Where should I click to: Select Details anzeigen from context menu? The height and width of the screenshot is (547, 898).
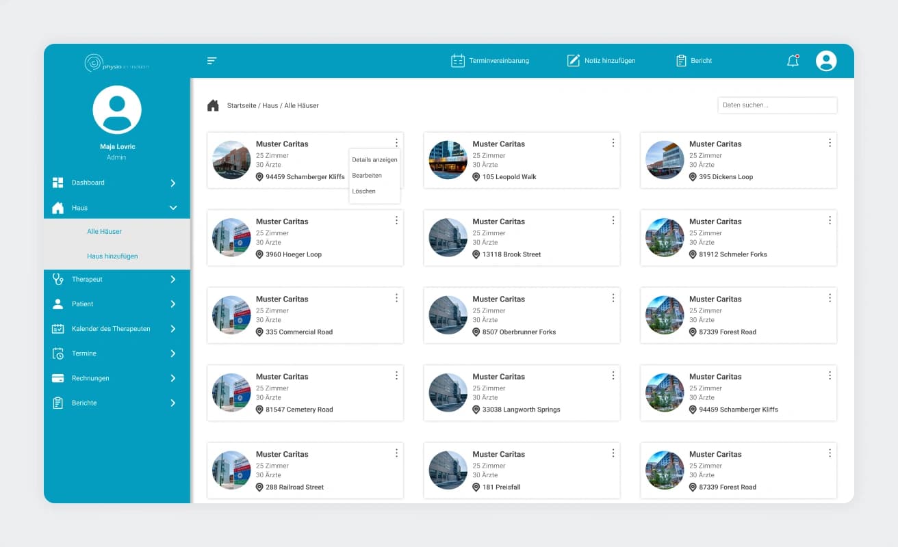[x=374, y=160]
